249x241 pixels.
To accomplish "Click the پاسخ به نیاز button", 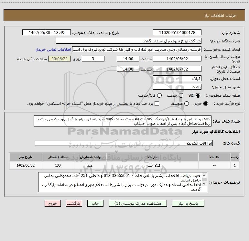I will (x=188, y=203).
